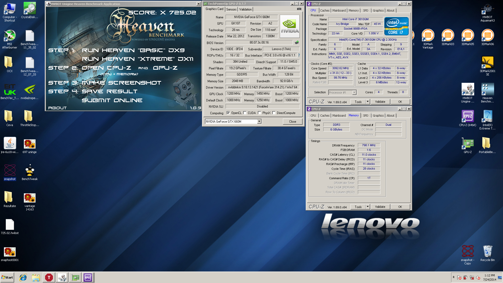Switch to Sensors tab in GPU-Z
The height and width of the screenshot is (283, 503).
(x=231, y=9)
